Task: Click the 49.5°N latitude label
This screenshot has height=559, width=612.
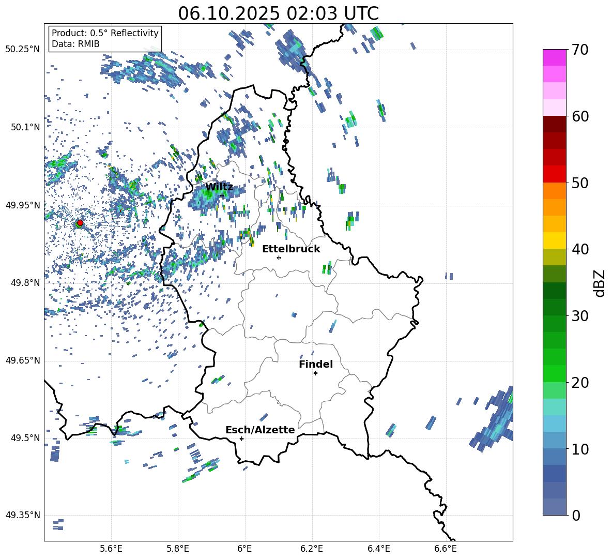Action: (25, 438)
